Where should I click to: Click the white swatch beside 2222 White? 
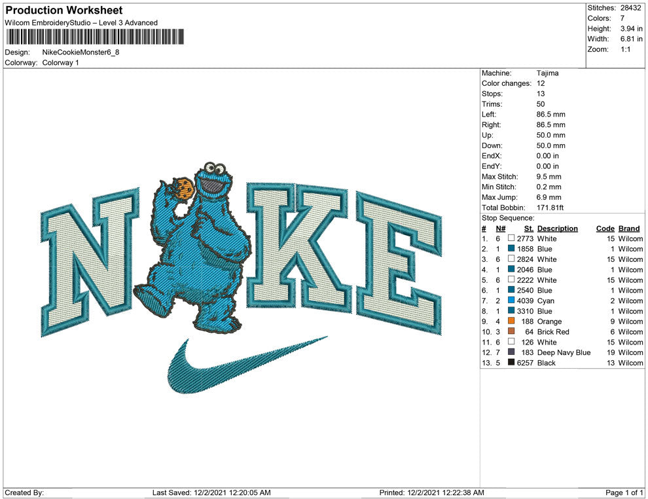[x=511, y=280]
